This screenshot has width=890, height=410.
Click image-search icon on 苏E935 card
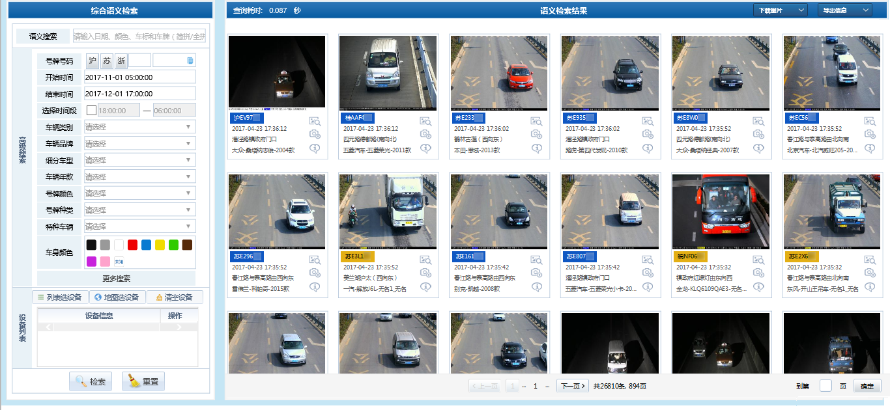648,121
